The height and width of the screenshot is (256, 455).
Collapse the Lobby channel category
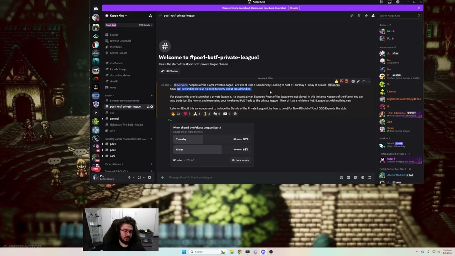(x=109, y=95)
